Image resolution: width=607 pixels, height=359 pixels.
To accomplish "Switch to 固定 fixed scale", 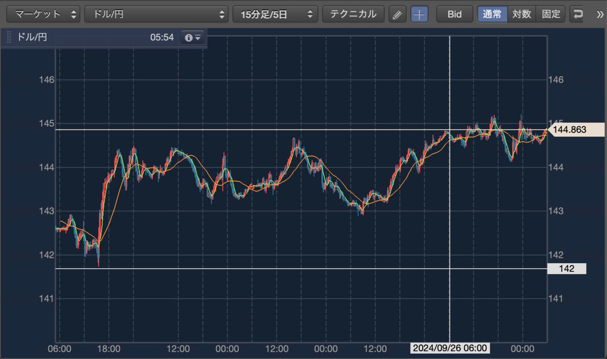I will pos(551,14).
